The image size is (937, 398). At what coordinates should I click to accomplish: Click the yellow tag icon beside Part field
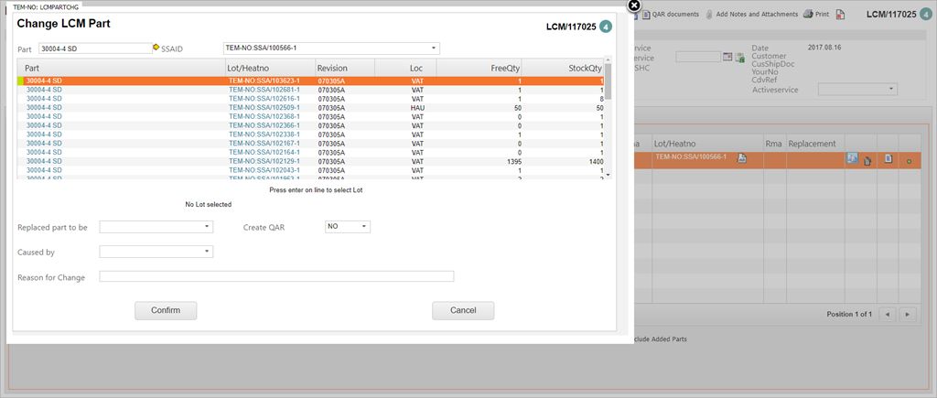[x=156, y=48]
